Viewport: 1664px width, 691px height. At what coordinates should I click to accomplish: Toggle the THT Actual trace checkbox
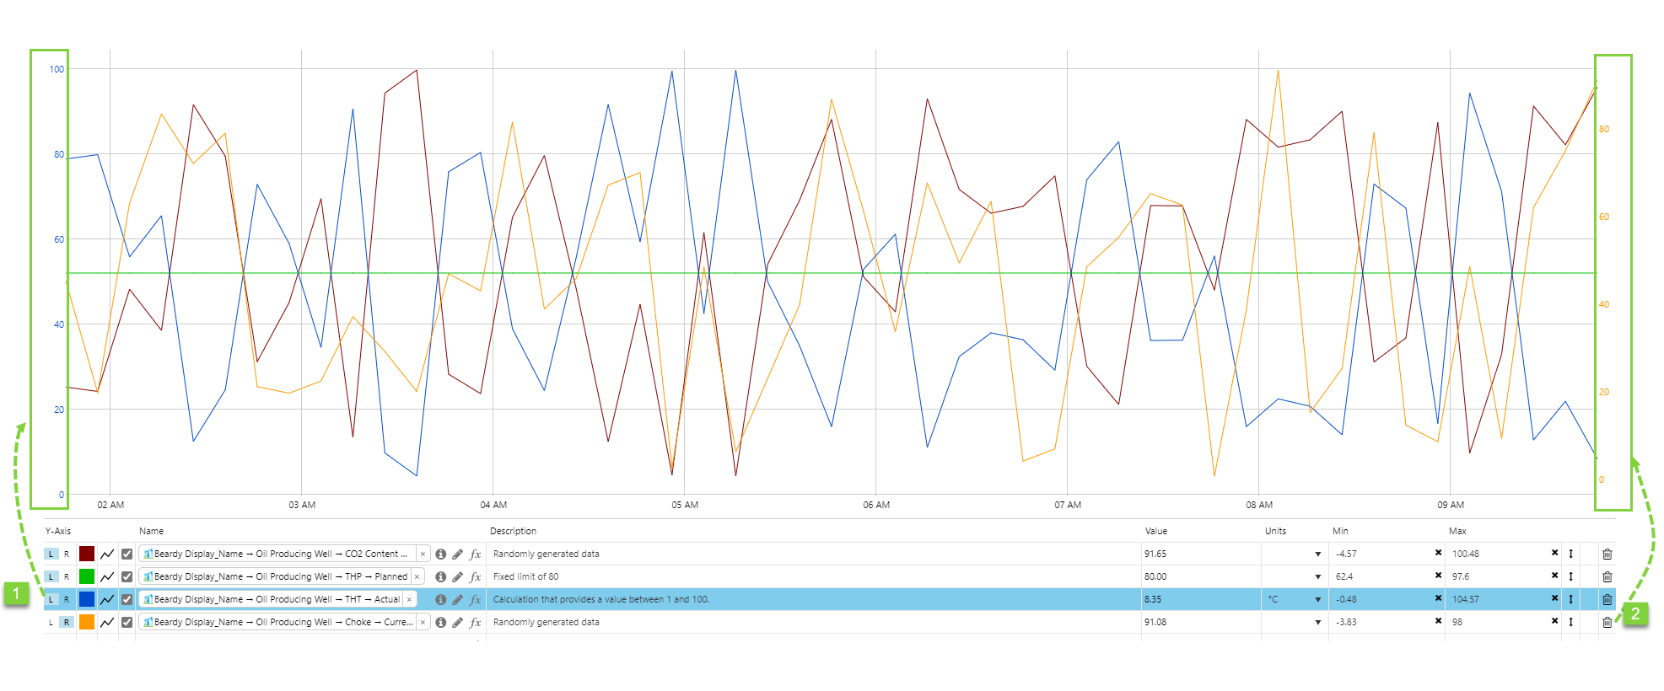127,599
